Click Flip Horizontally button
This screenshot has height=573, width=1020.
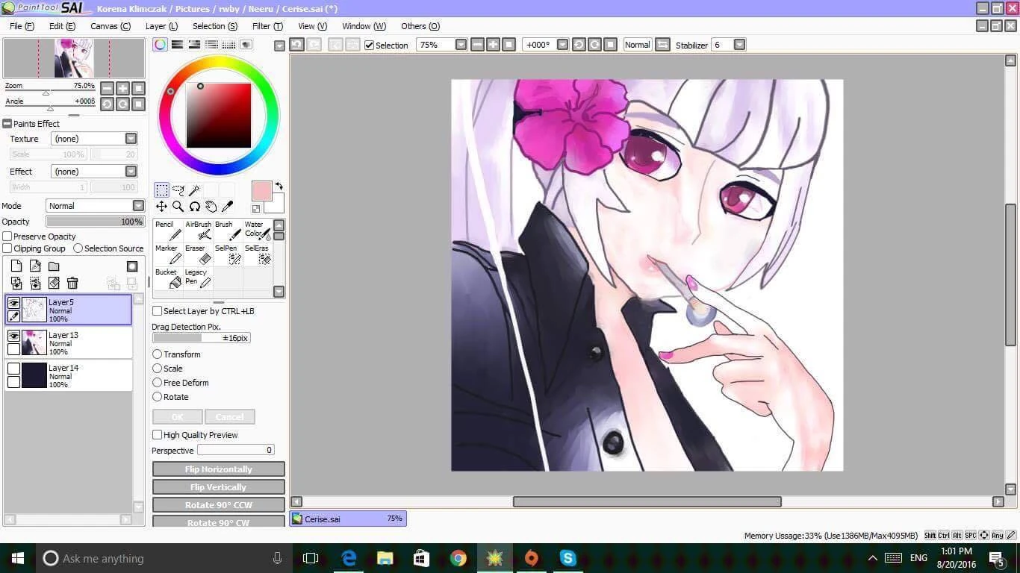[219, 469]
